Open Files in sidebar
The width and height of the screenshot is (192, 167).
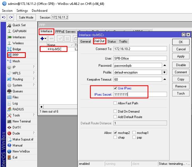(15, 97)
